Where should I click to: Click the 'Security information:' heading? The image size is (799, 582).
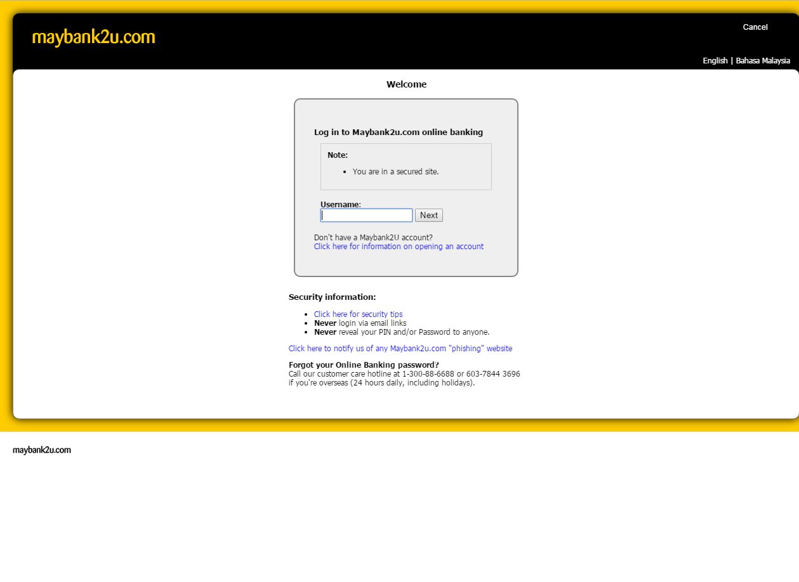(332, 297)
